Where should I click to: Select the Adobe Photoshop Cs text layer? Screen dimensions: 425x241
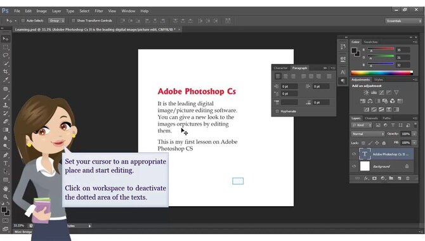(386, 154)
